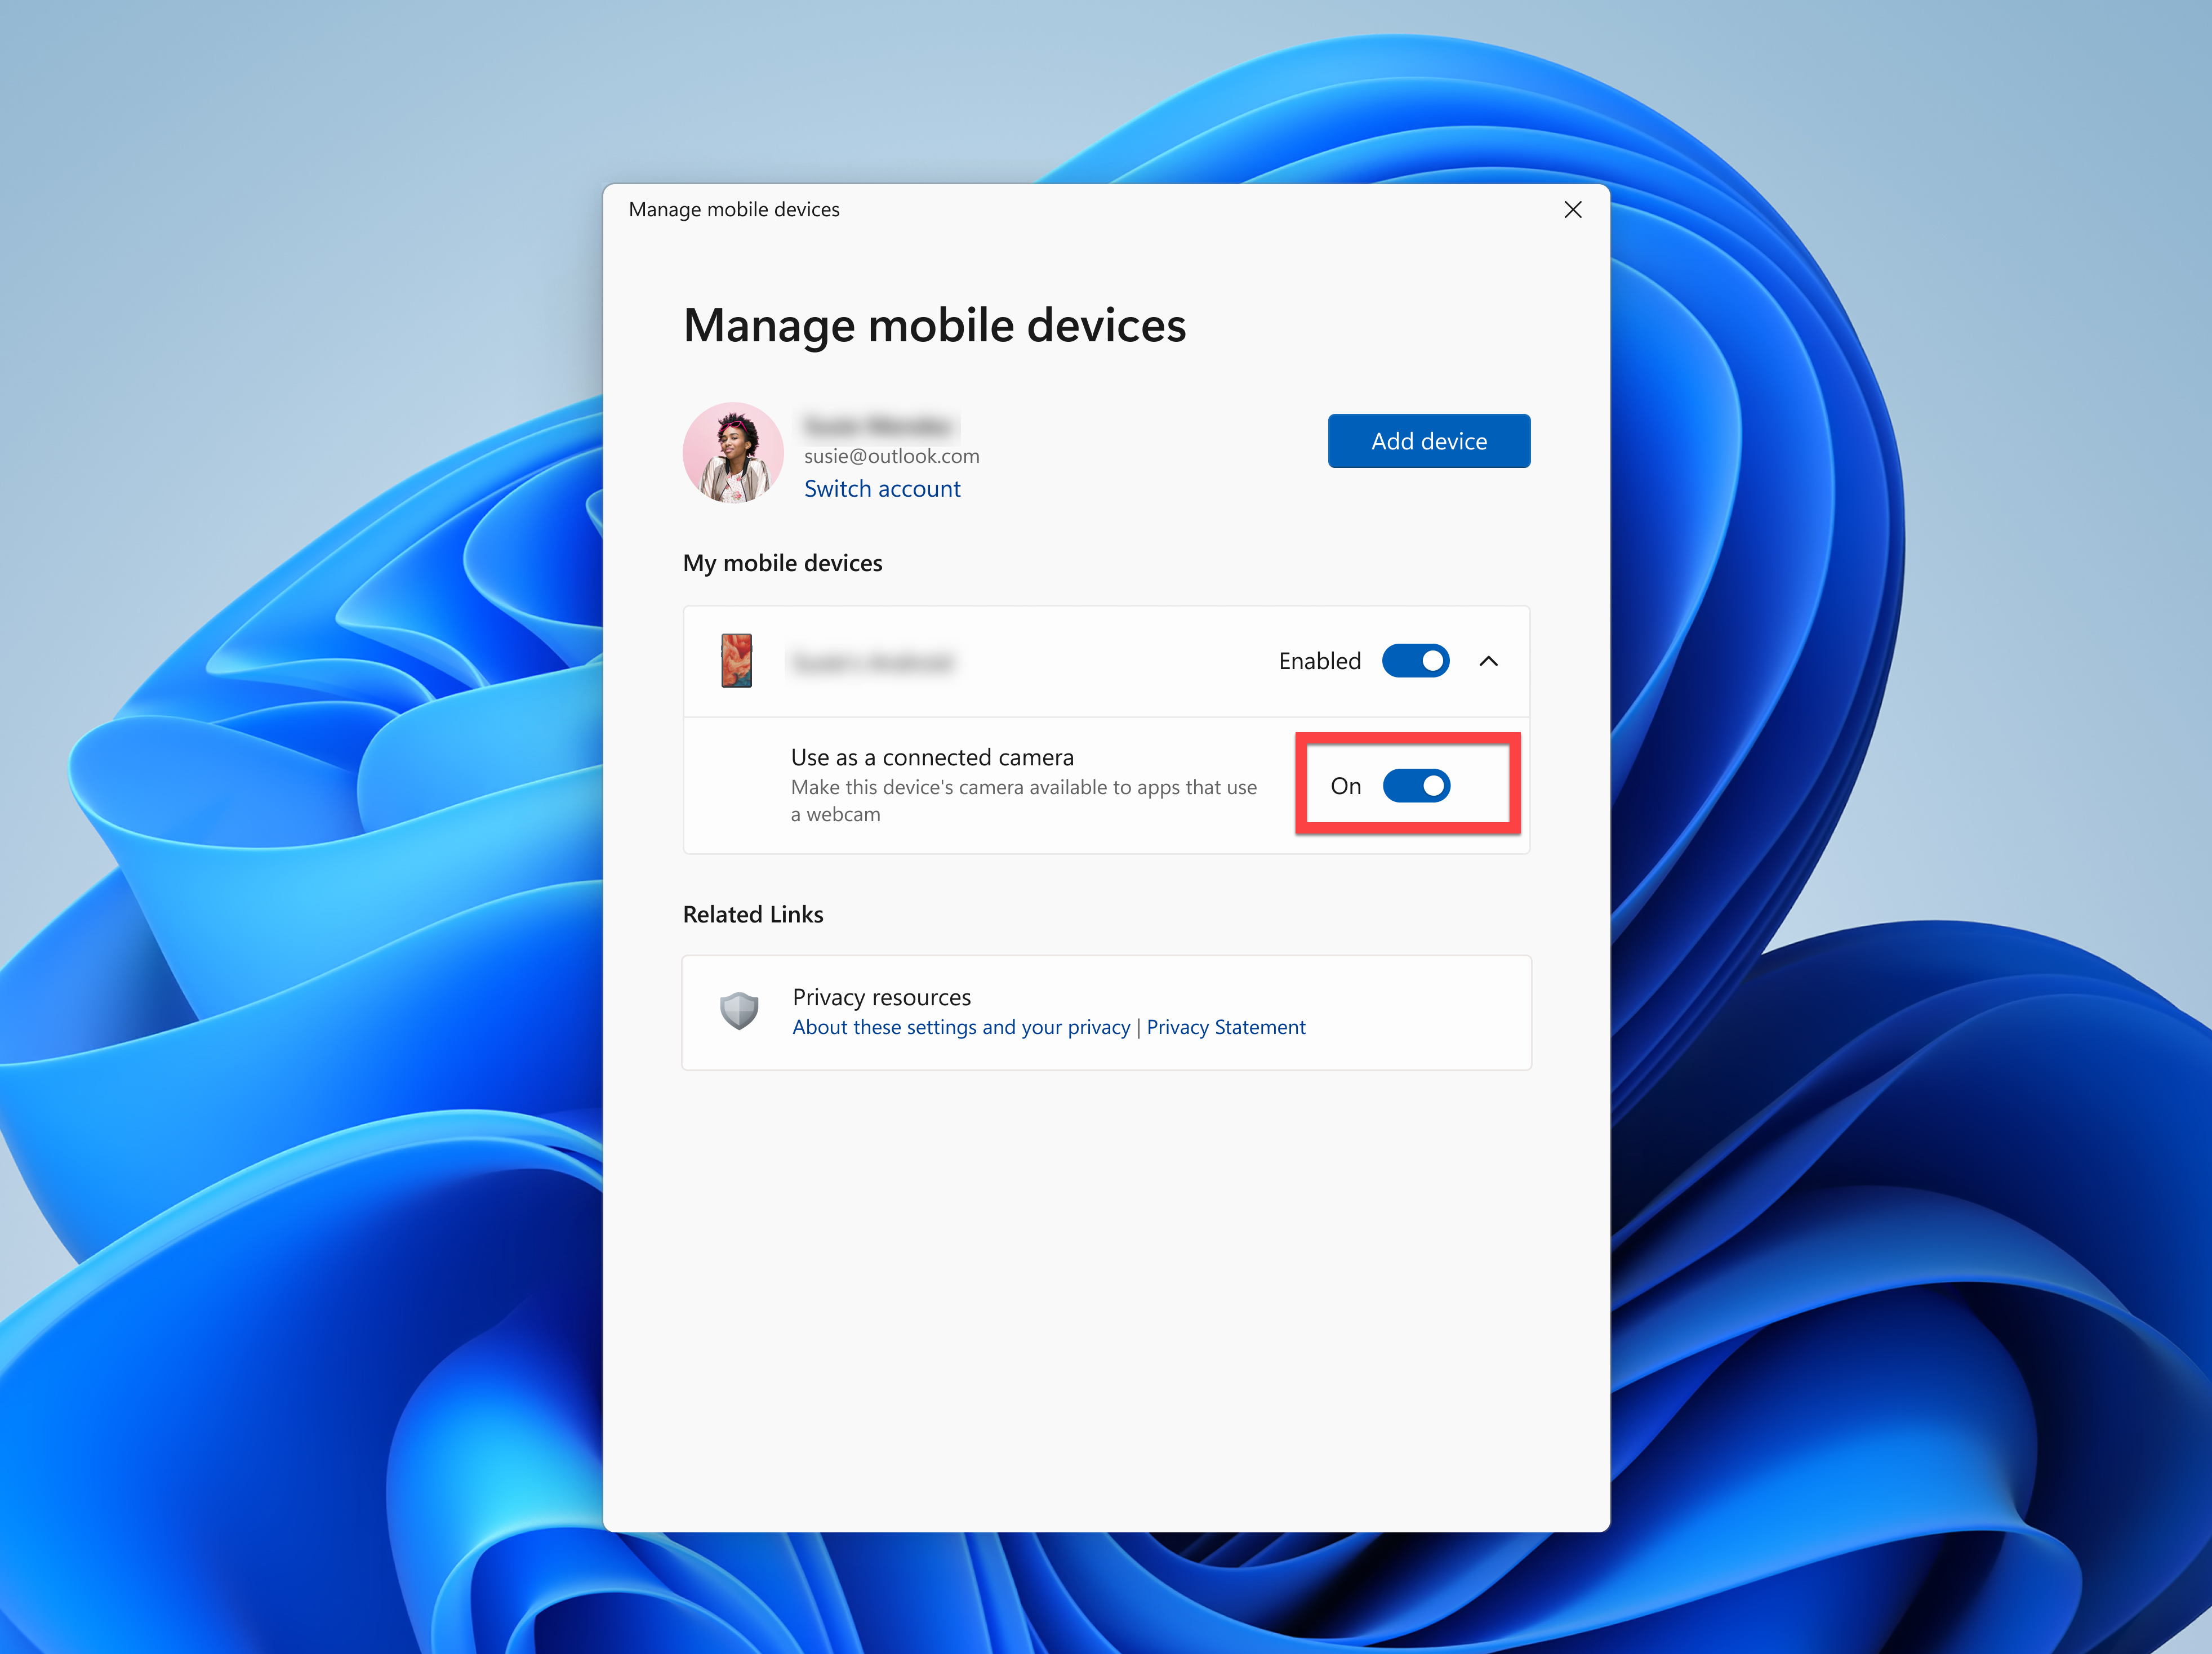Click the Use as a connected camera label

(932, 757)
